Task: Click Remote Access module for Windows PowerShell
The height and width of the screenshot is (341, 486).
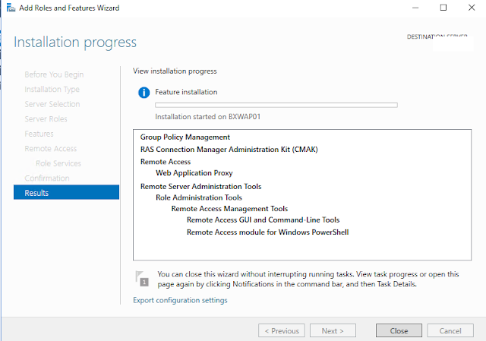Action: pyautogui.click(x=267, y=232)
